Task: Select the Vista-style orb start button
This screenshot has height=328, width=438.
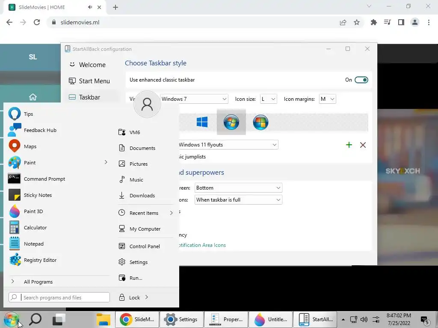Action: (x=260, y=122)
